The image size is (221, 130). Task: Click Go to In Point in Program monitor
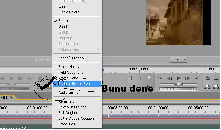coord(160,78)
